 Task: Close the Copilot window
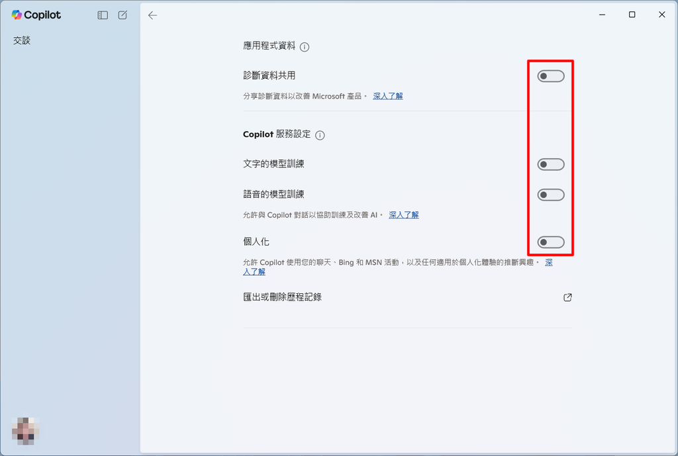point(661,15)
